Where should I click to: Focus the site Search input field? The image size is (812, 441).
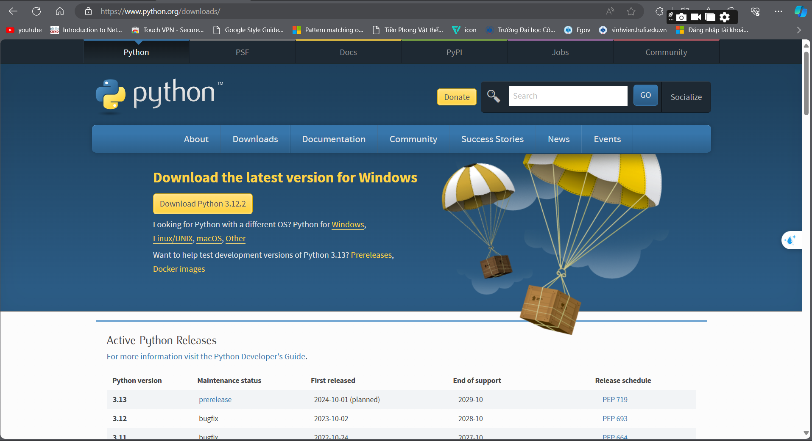568,96
